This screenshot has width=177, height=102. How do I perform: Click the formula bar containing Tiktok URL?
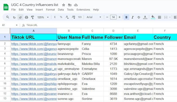(102, 25)
